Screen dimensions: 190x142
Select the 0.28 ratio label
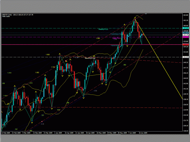(43, 124)
